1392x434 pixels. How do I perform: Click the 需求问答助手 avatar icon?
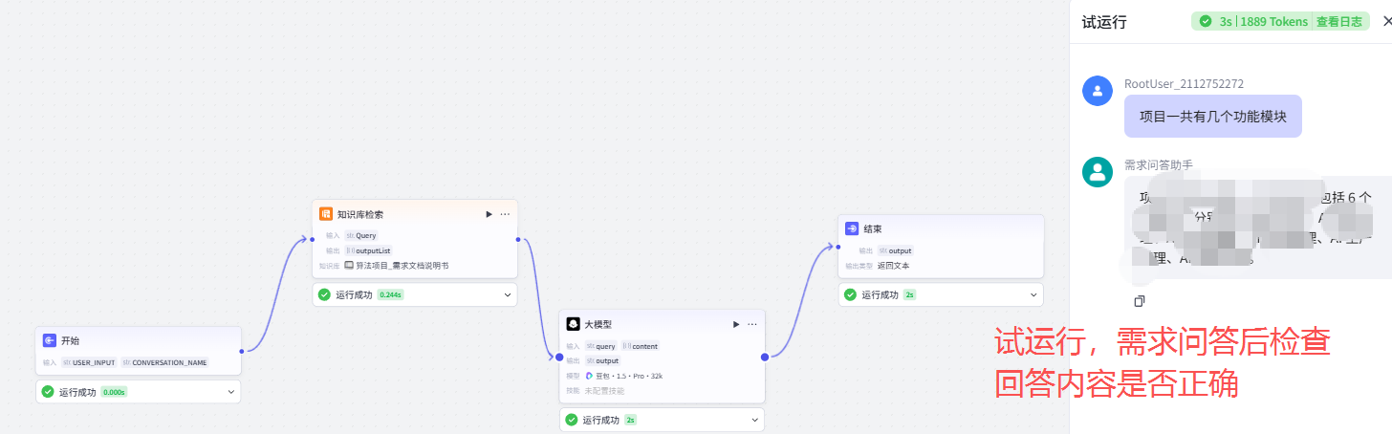click(1097, 171)
